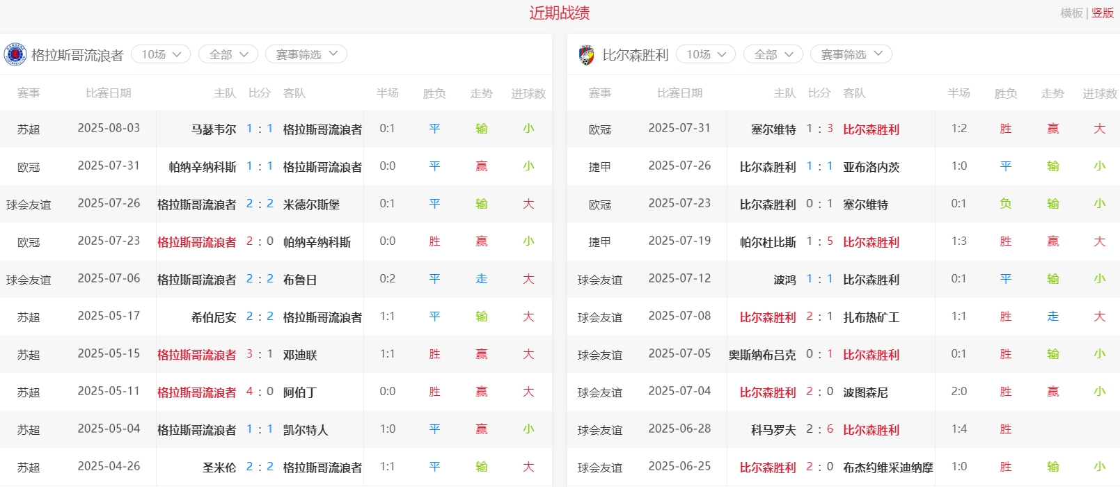The height and width of the screenshot is (487, 1120).
Task: Open the 帕纳辛纳科斯 home team link dated 2025-07-31
Action: 203,167
